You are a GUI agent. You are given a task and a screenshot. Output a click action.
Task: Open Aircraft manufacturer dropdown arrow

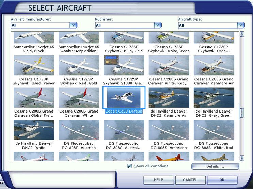pos(74,25)
